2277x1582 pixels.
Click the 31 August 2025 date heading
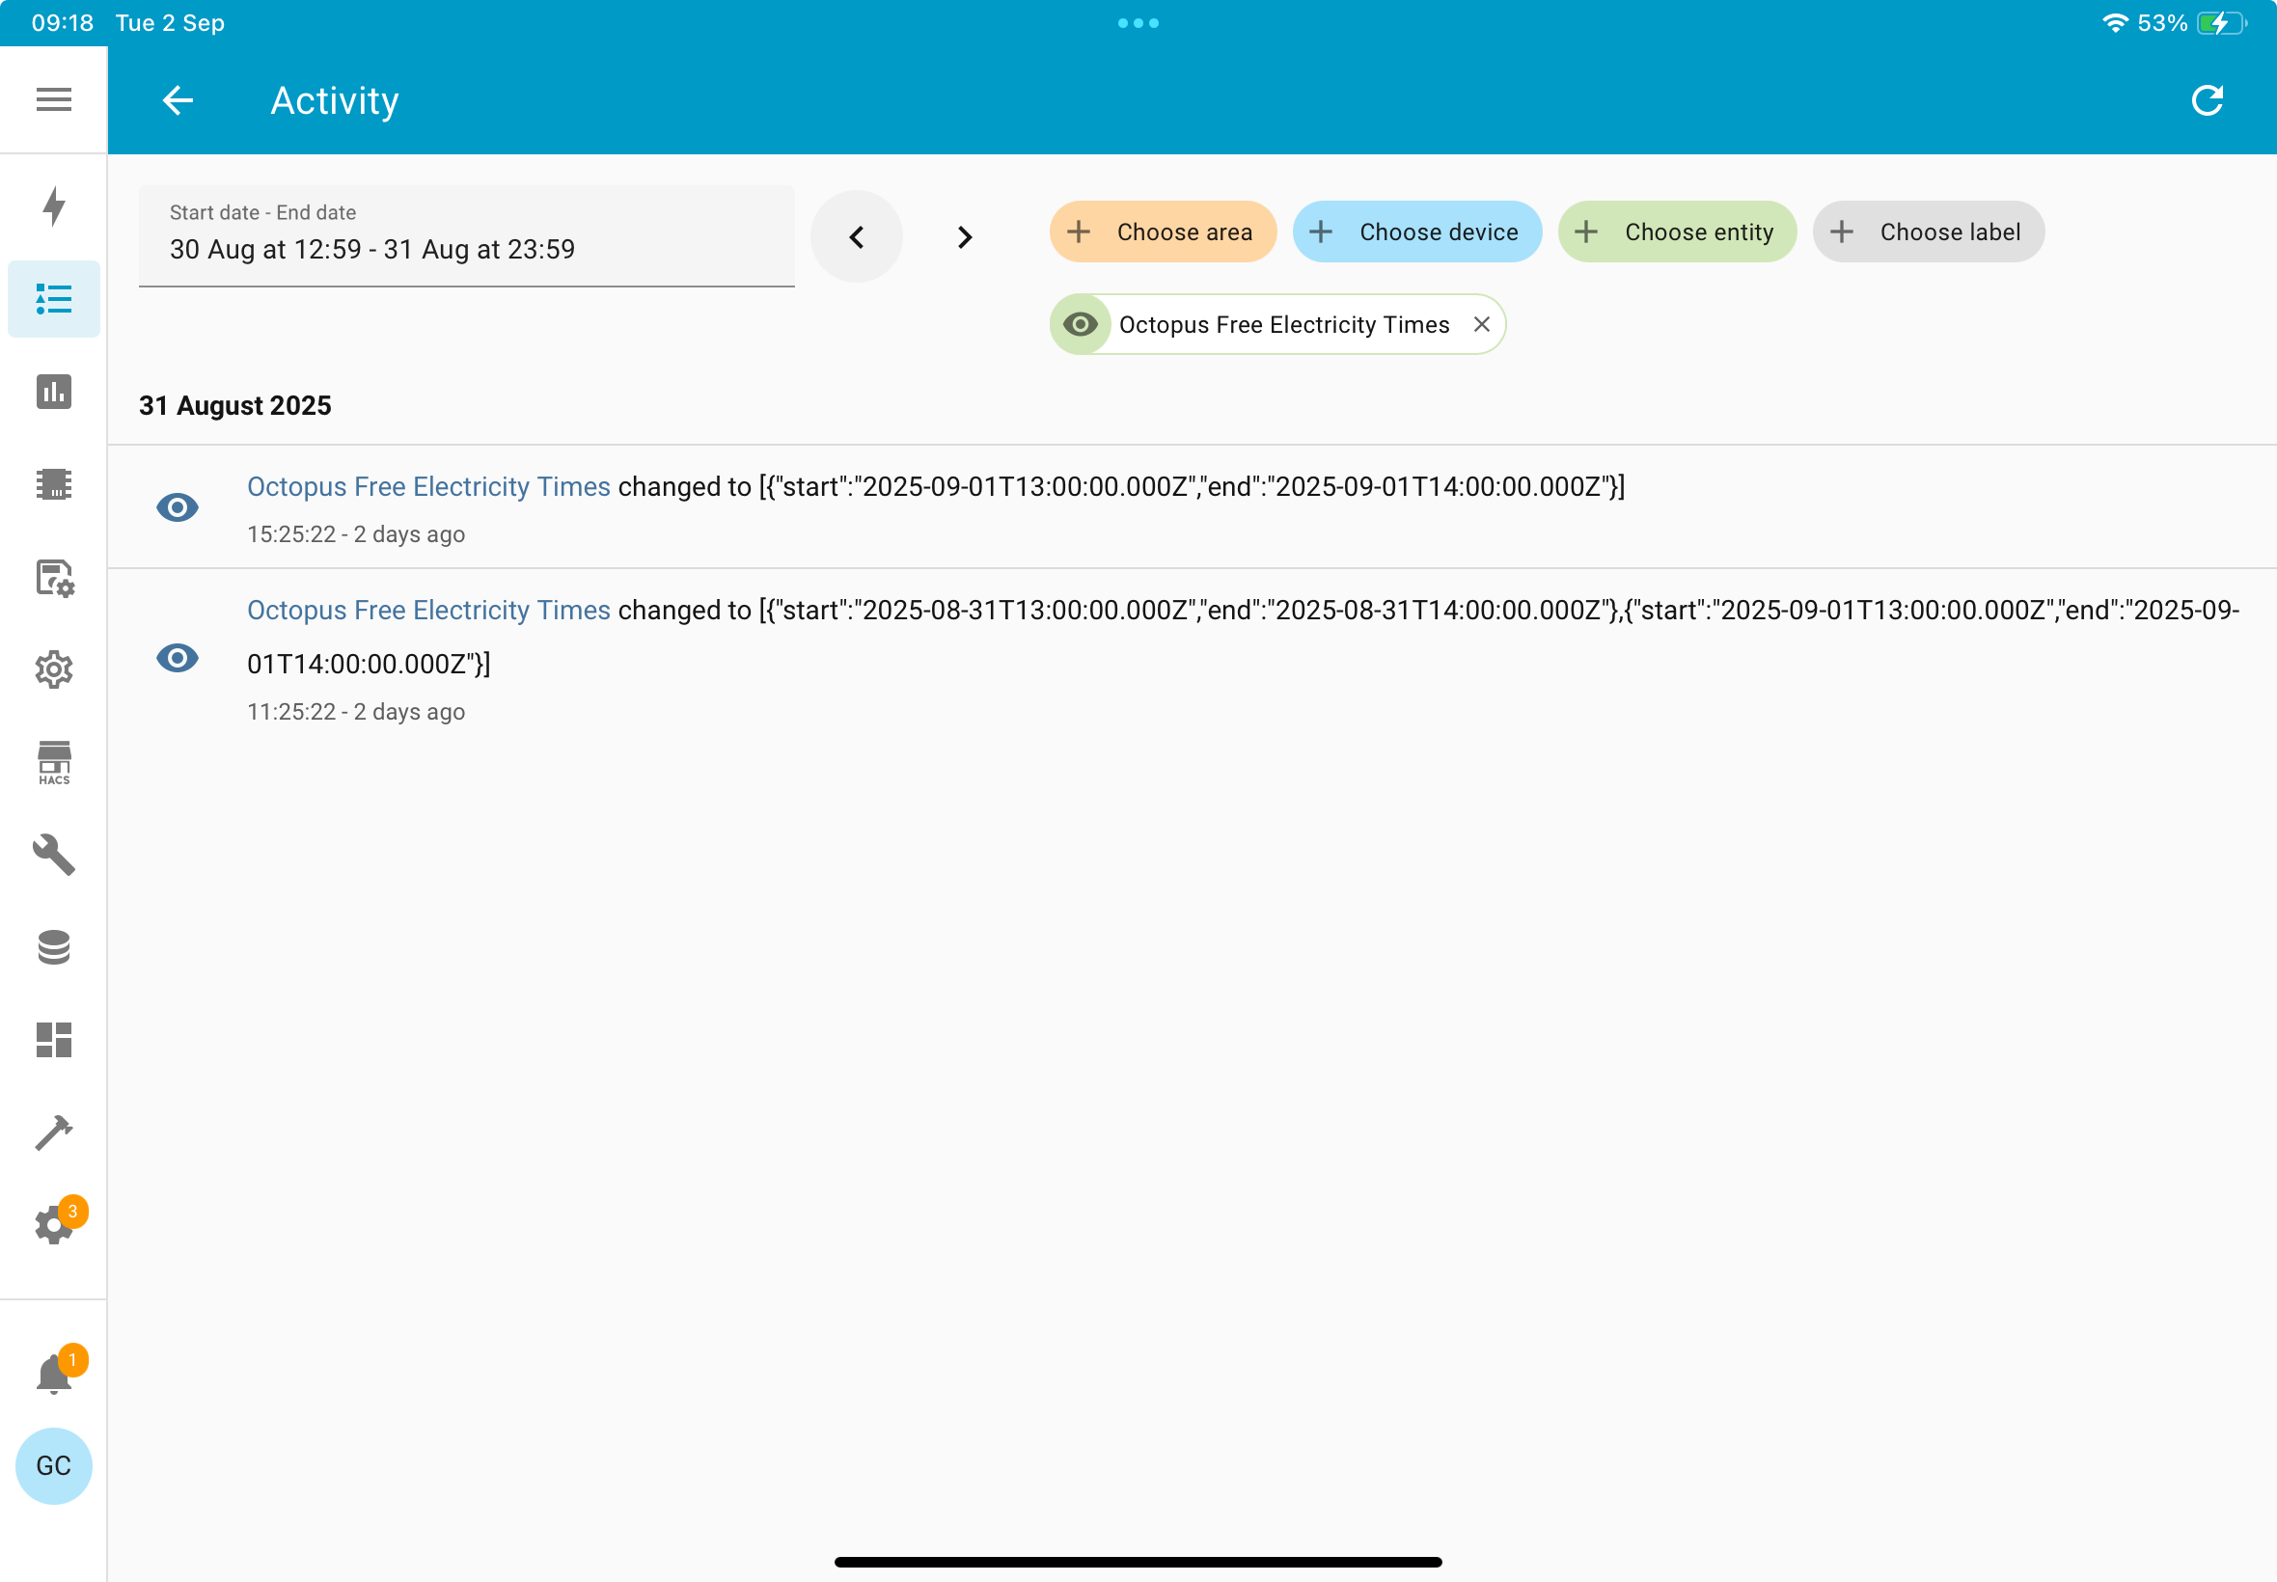pyautogui.click(x=235, y=405)
